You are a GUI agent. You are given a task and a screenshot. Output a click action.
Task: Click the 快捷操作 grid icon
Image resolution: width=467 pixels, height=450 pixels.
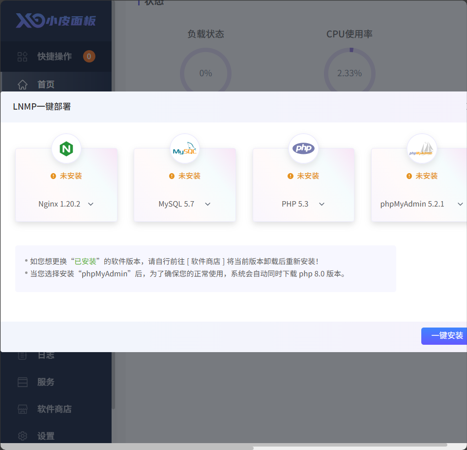[x=22, y=57]
